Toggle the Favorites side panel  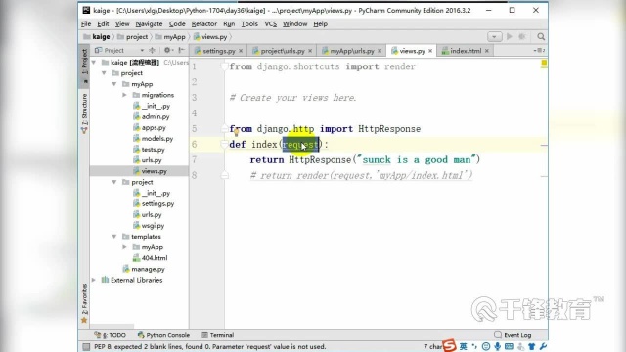coord(84,303)
